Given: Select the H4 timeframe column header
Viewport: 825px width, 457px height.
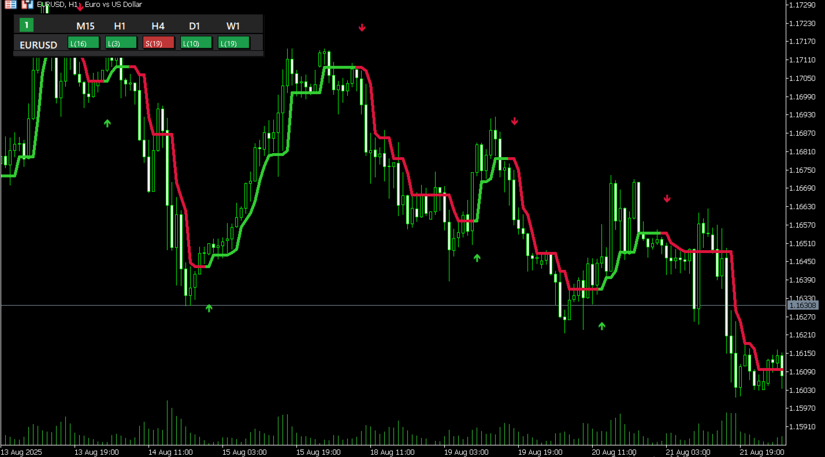Looking at the screenshot, I should click(x=158, y=26).
